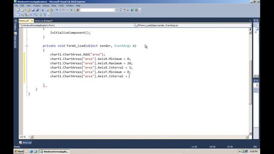The image size is (274, 154).
Task: Click the auto-hide pin of the upper right panel
Action: click(x=255, y=21)
